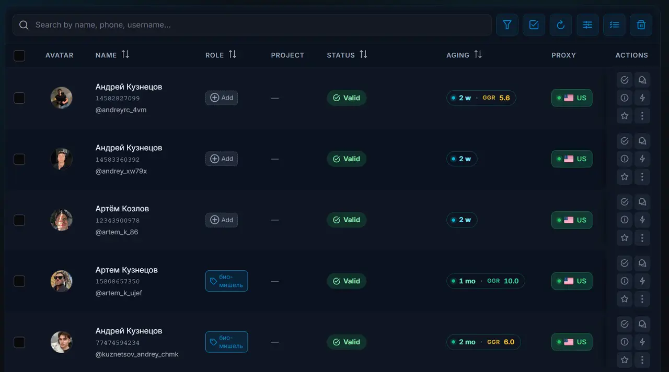Tick the checkbox for @andreyrc_4vm row
Viewport: 669px width, 372px height.
pos(19,98)
